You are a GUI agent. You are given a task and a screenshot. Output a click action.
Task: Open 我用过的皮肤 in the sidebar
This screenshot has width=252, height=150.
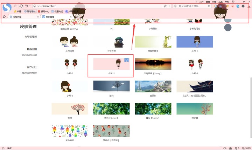click(x=29, y=73)
